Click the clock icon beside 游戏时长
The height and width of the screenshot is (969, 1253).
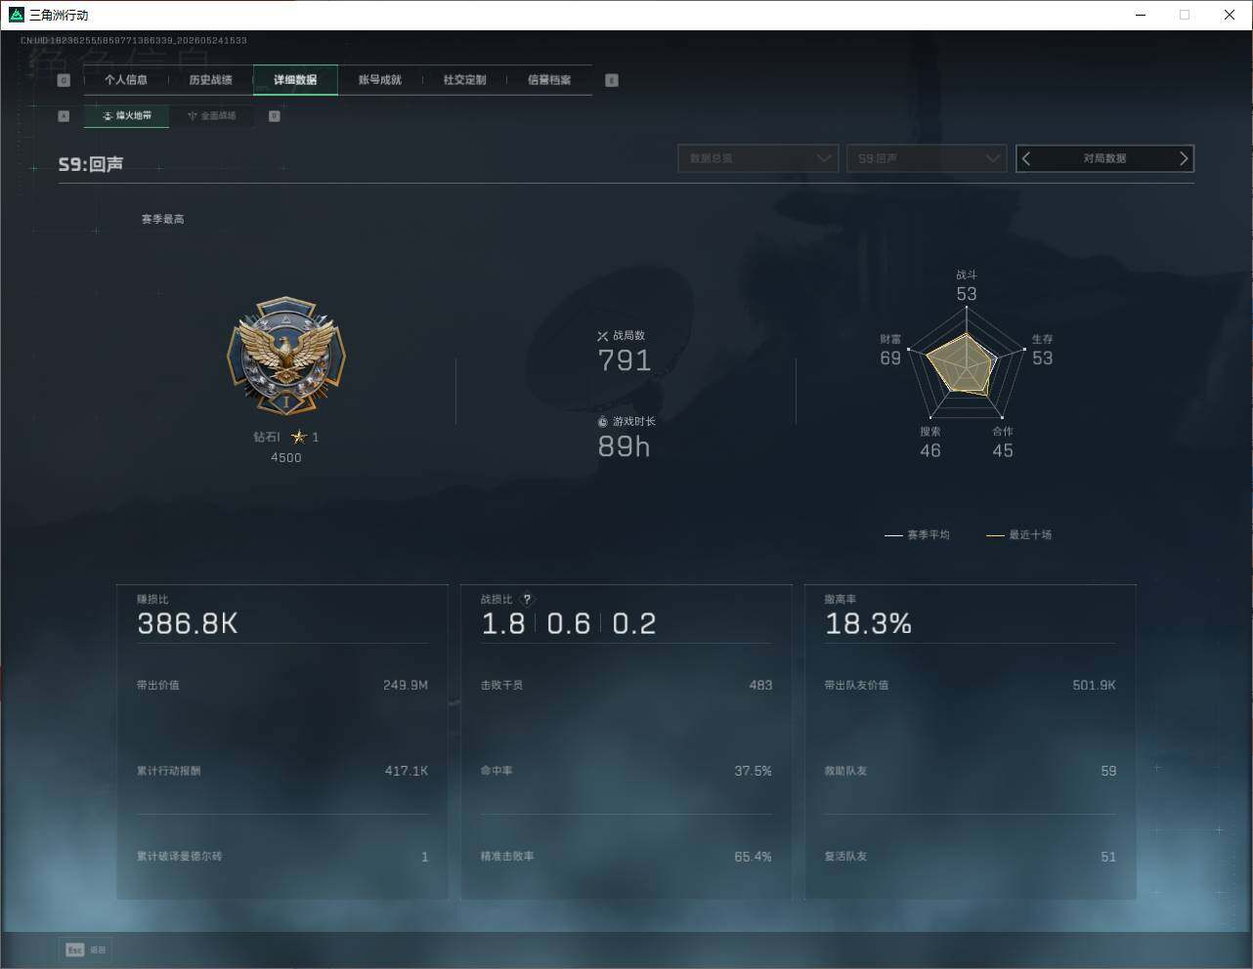tap(603, 421)
